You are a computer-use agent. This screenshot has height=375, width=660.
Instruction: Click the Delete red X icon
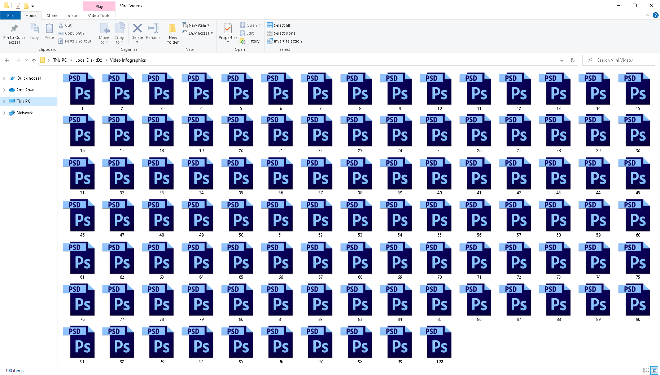tap(137, 28)
